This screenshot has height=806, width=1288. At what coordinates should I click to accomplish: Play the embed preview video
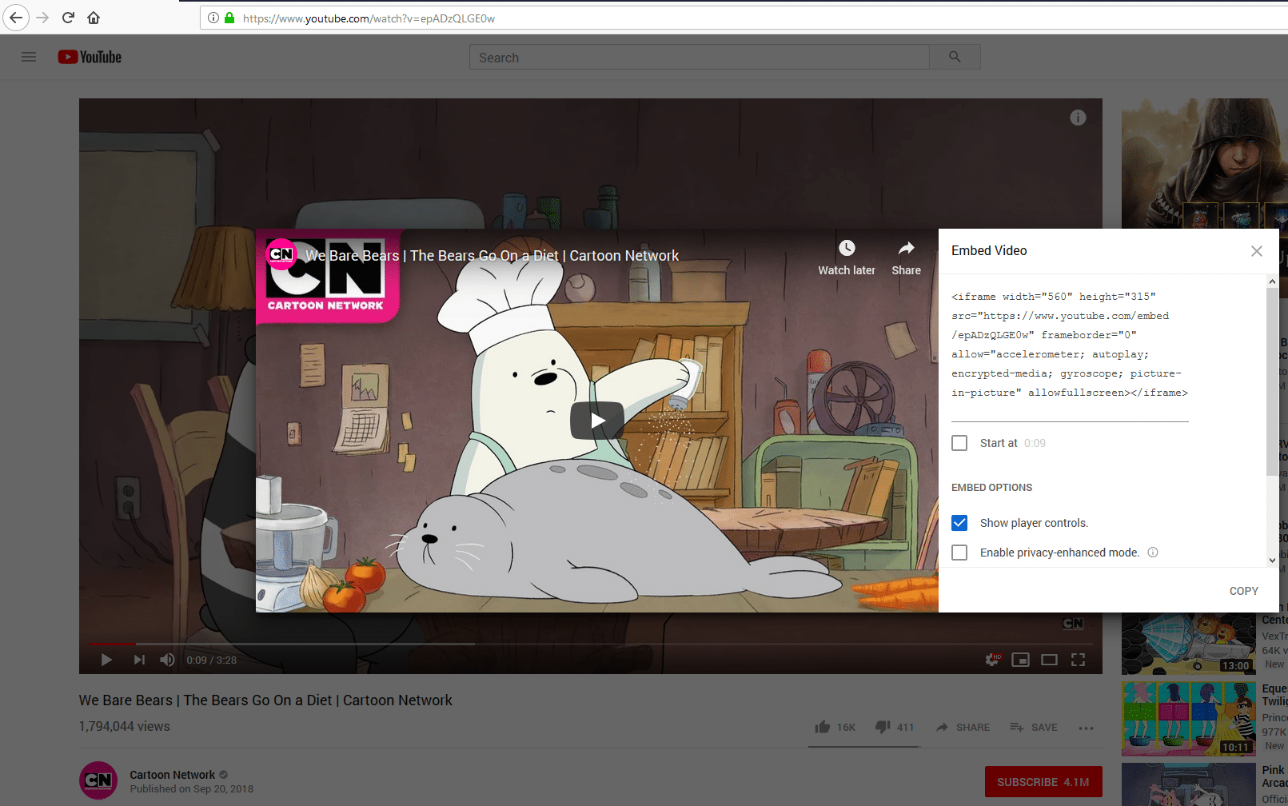(597, 421)
